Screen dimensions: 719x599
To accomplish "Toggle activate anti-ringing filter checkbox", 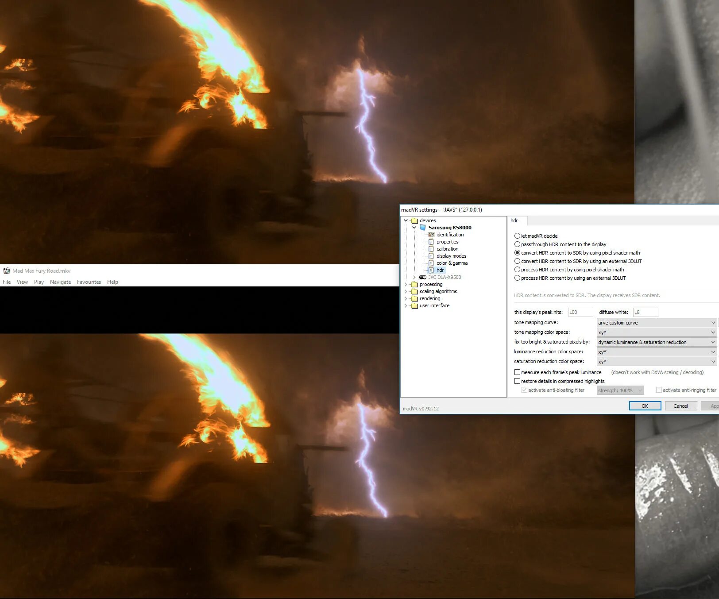I will tap(659, 390).
